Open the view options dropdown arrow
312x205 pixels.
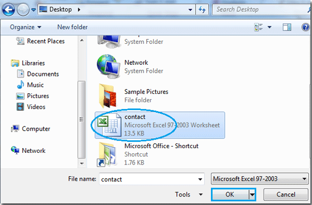point(269,27)
